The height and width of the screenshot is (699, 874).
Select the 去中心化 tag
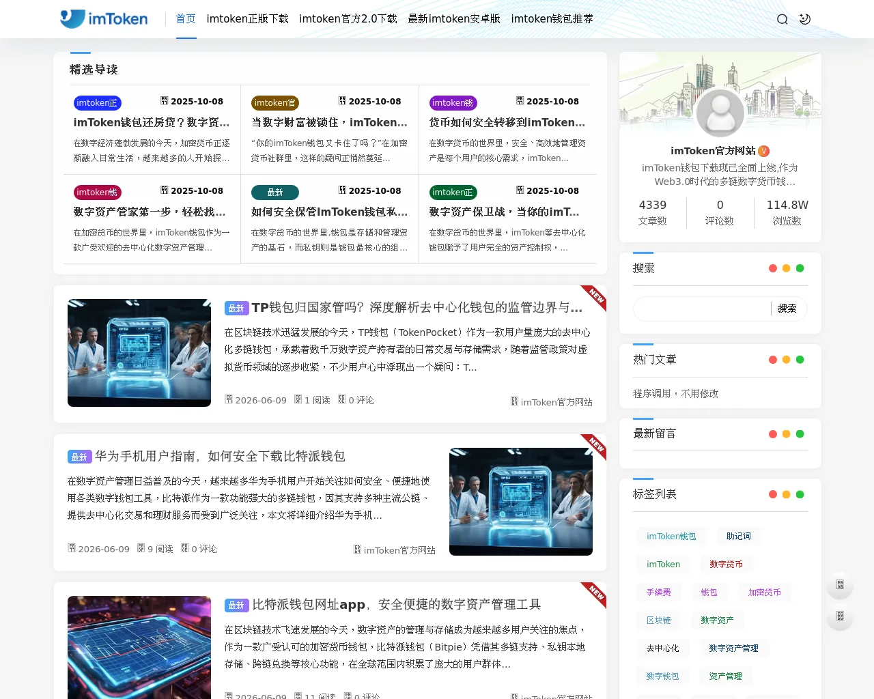pos(663,648)
